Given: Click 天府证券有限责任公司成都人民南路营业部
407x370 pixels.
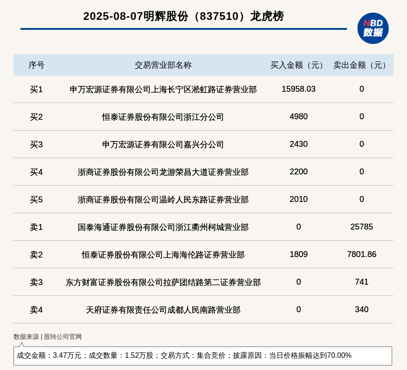Looking at the screenshot, I should tap(163, 310).
